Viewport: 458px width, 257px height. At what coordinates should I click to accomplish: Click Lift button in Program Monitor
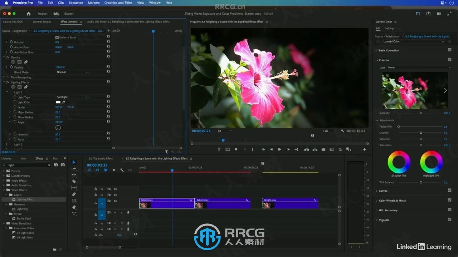(x=307, y=150)
